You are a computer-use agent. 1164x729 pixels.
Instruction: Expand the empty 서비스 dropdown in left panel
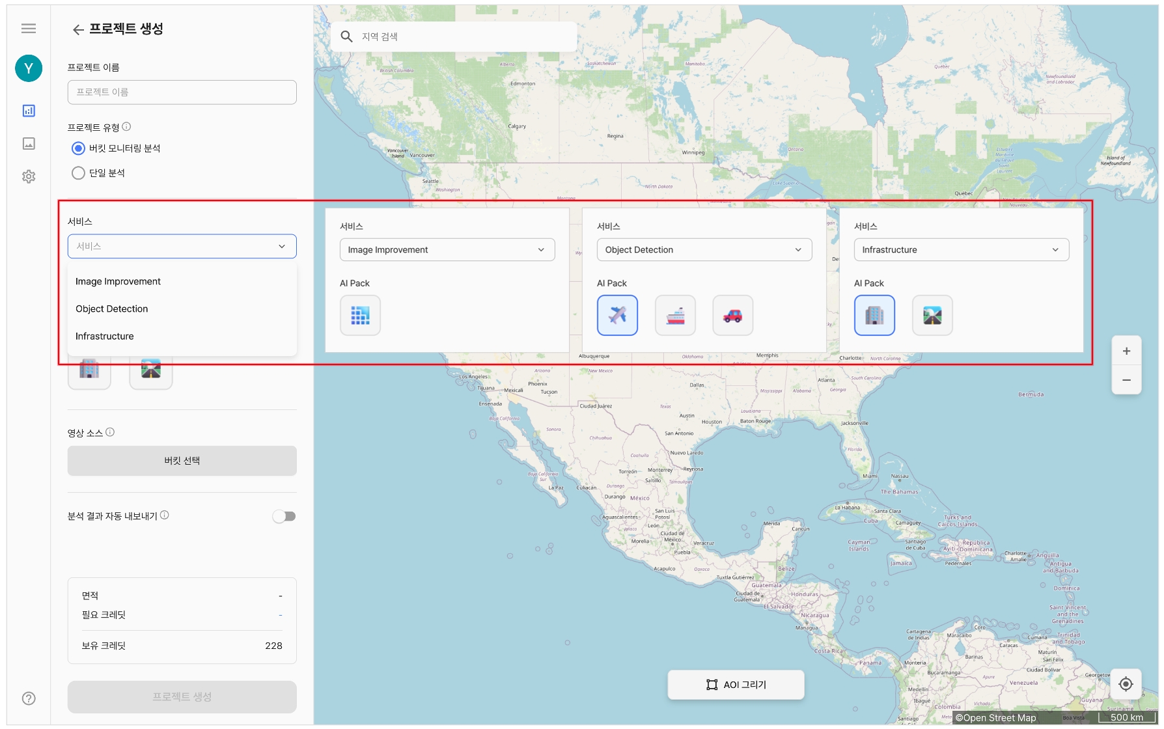tap(182, 246)
